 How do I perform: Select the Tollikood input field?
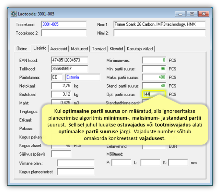pos(70,69)
